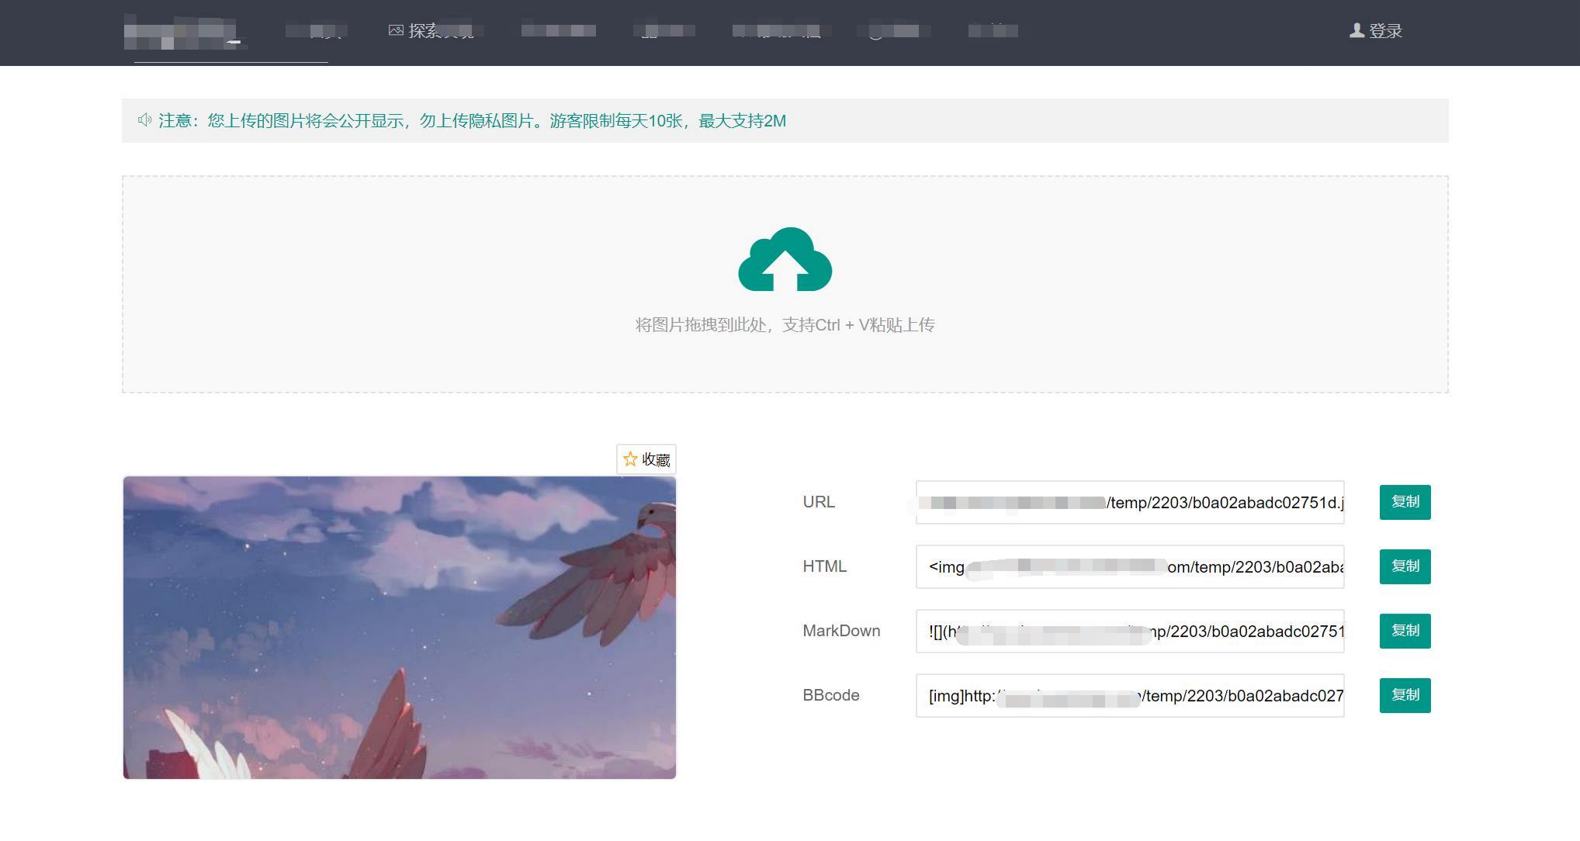The width and height of the screenshot is (1580, 841).
Task: Click inside the URL text field
Action: tap(1129, 502)
